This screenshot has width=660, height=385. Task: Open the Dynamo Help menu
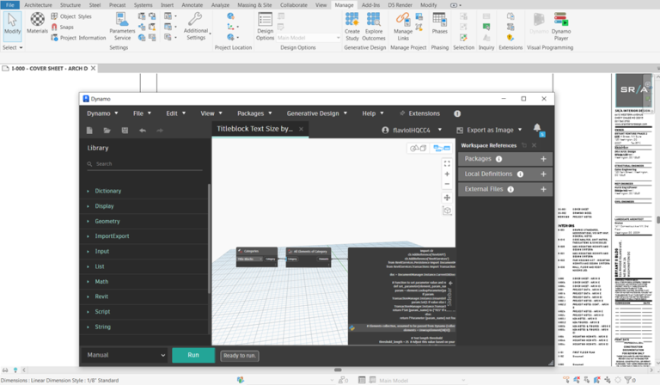click(x=372, y=113)
